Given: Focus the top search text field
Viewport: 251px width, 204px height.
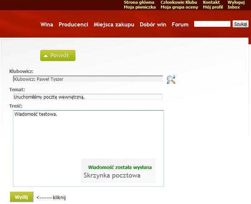Looking at the screenshot, I should pos(212,24).
